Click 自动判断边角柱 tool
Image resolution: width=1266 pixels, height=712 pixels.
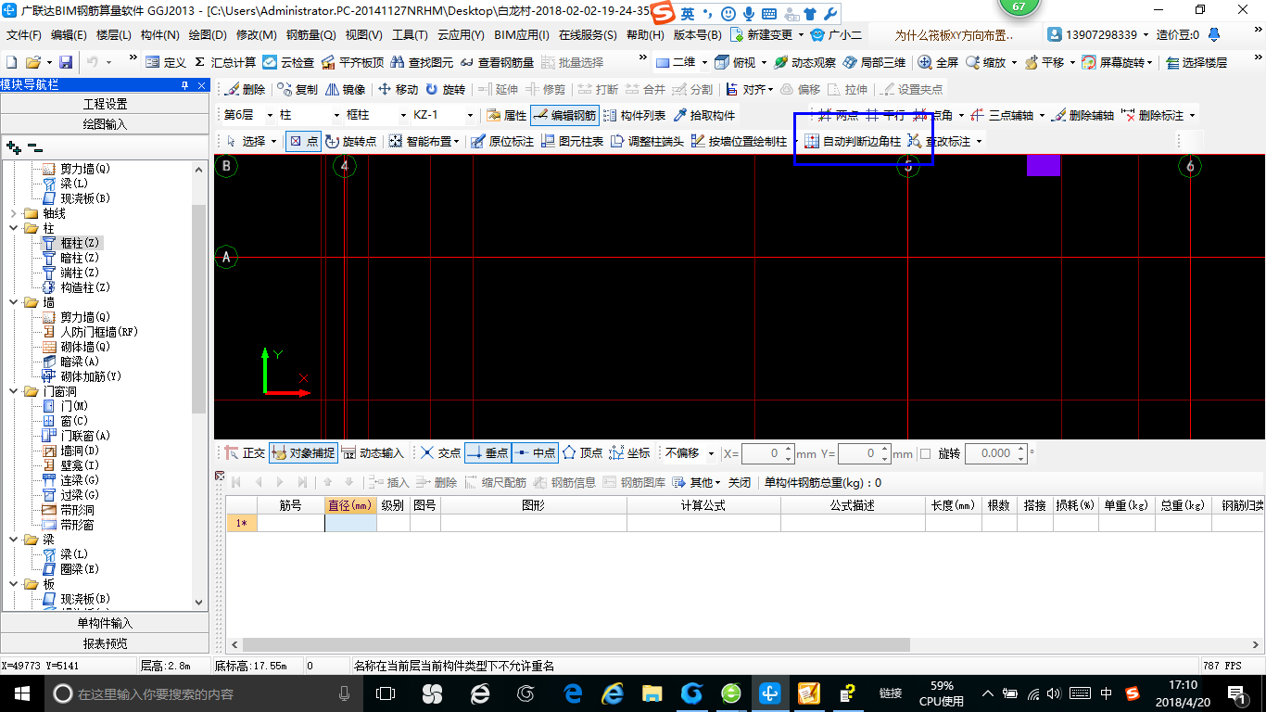coord(852,142)
